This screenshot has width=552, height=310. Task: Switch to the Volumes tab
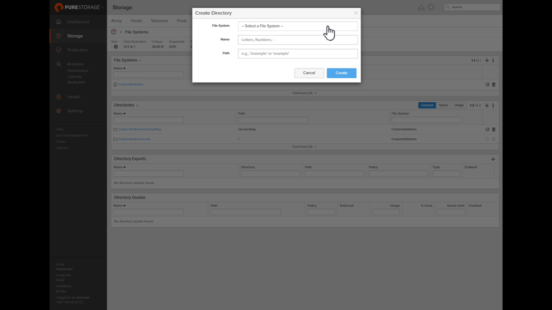(159, 21)
